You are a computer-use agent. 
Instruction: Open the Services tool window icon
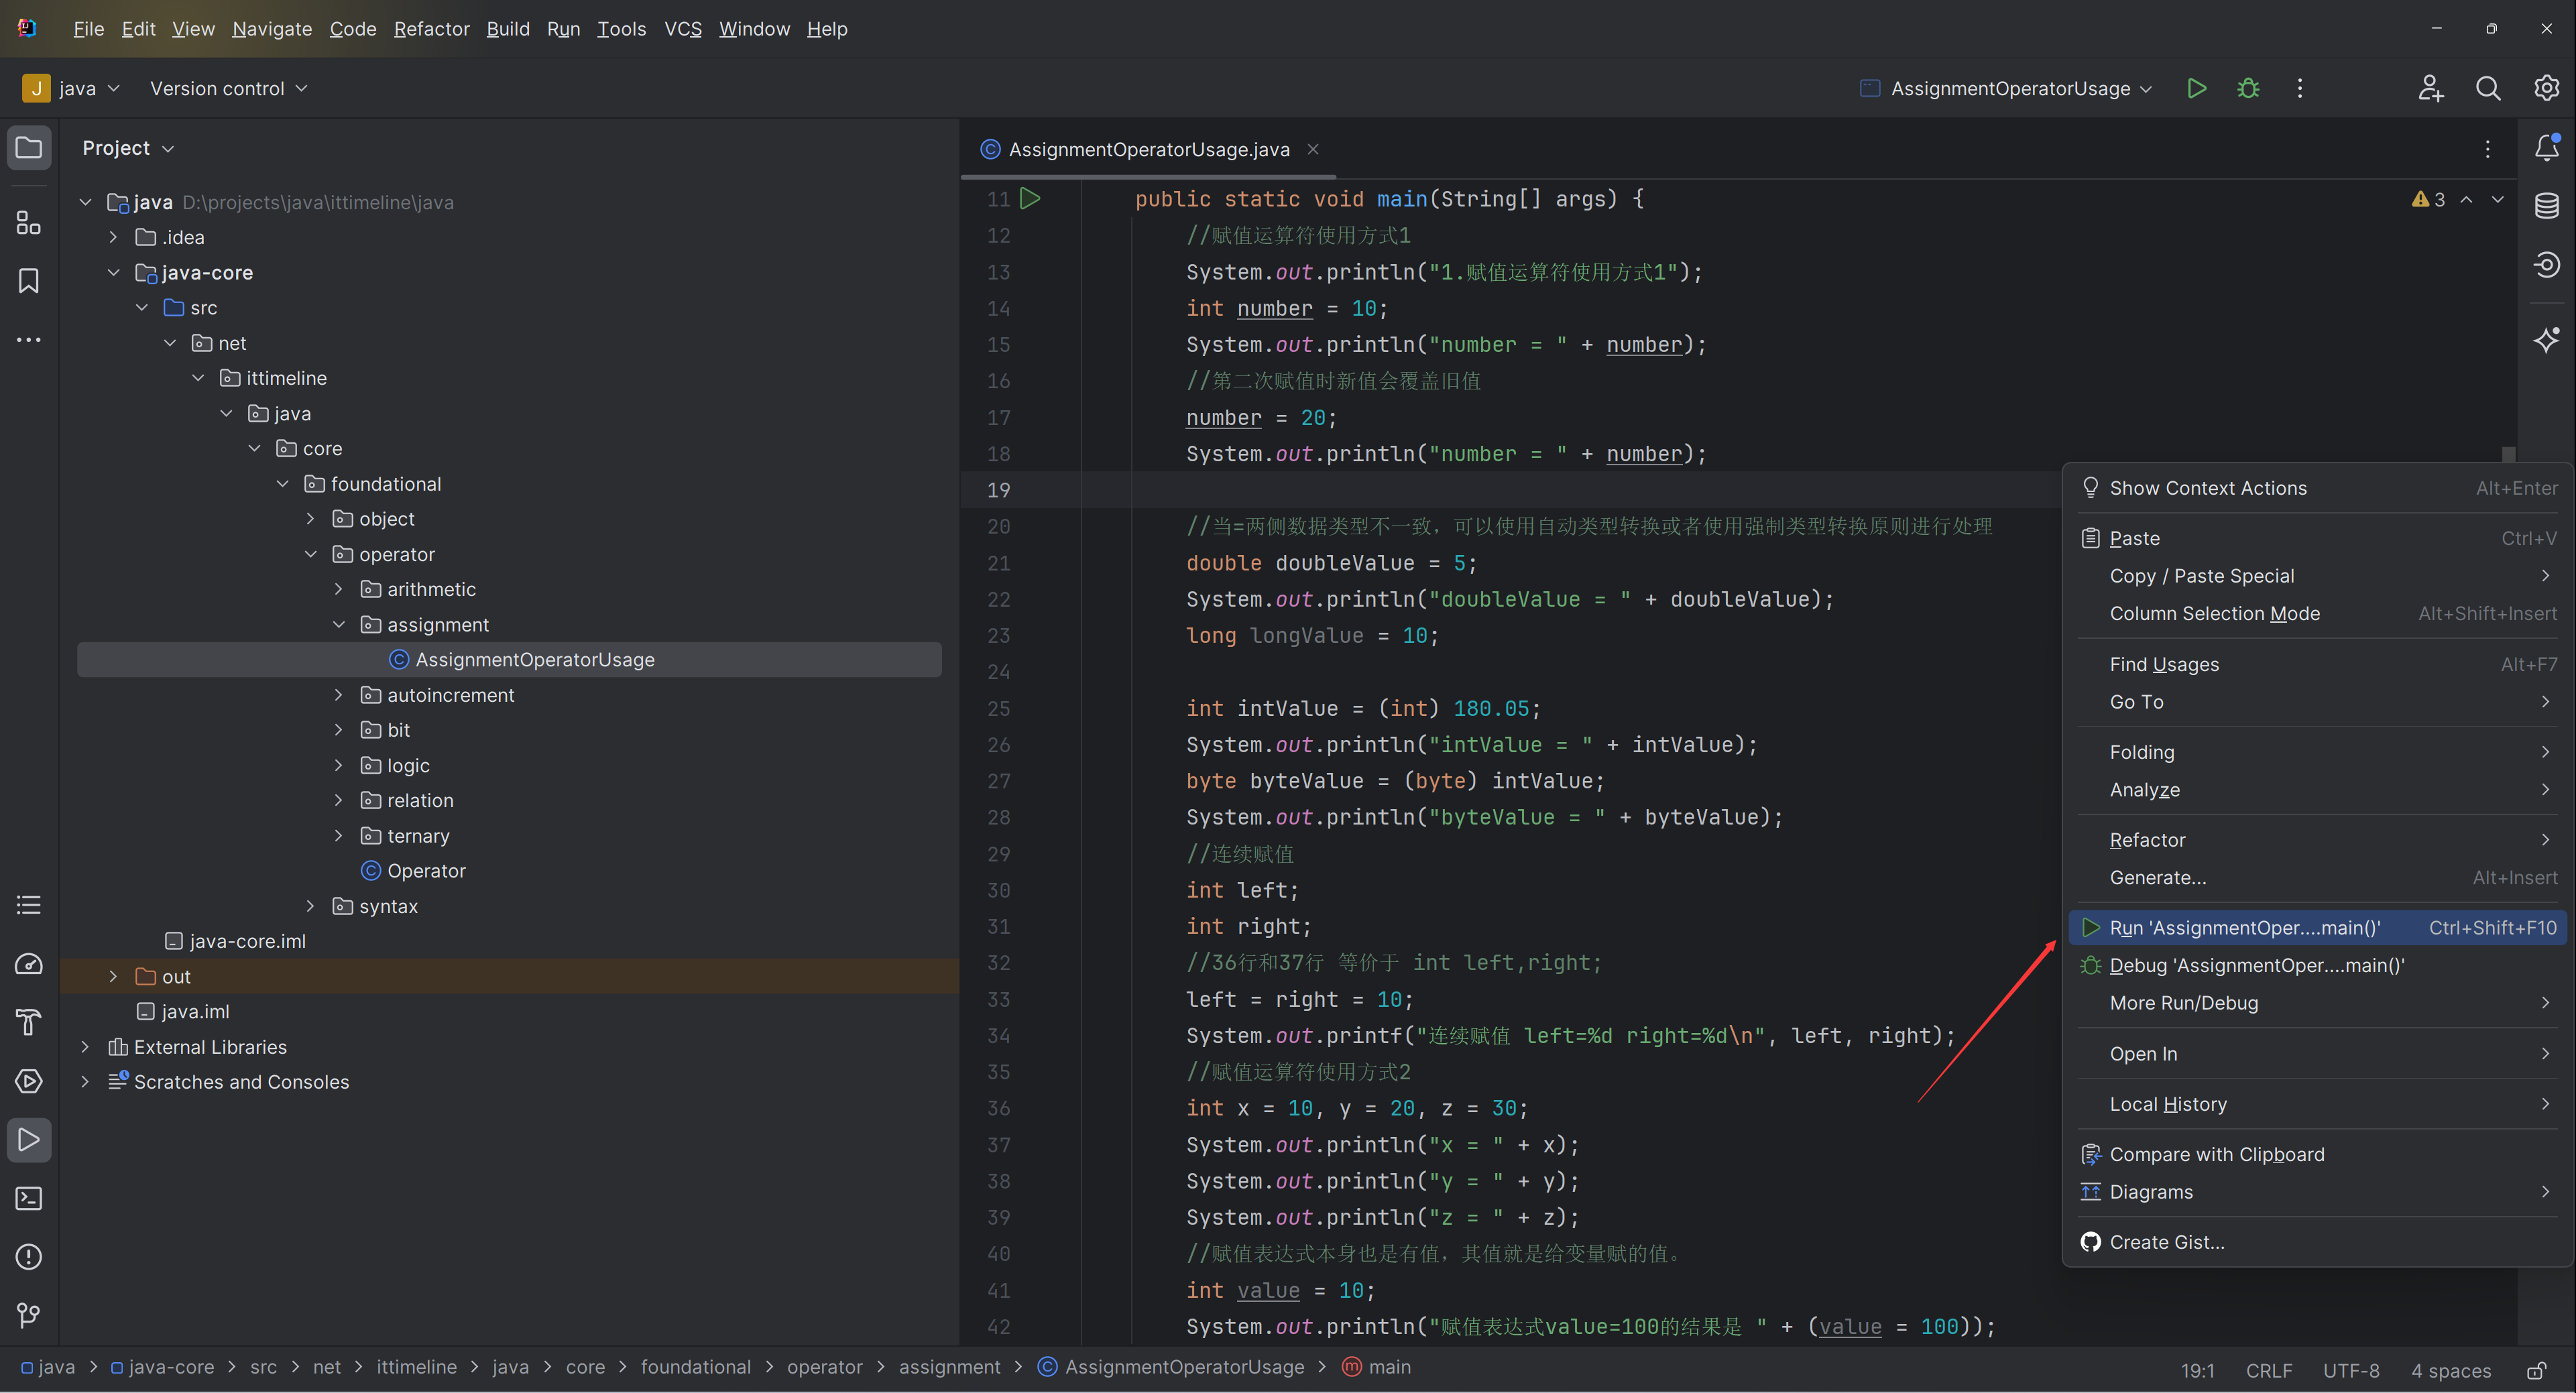pyautogui.click(x=29, y=1081)
